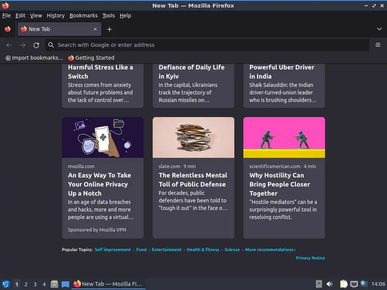Switch to workspace 1 in the pager

point(17,284)
